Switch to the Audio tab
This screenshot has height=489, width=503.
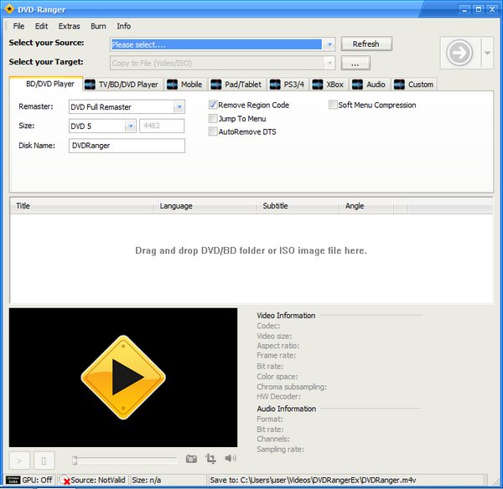tap(369, 85)
